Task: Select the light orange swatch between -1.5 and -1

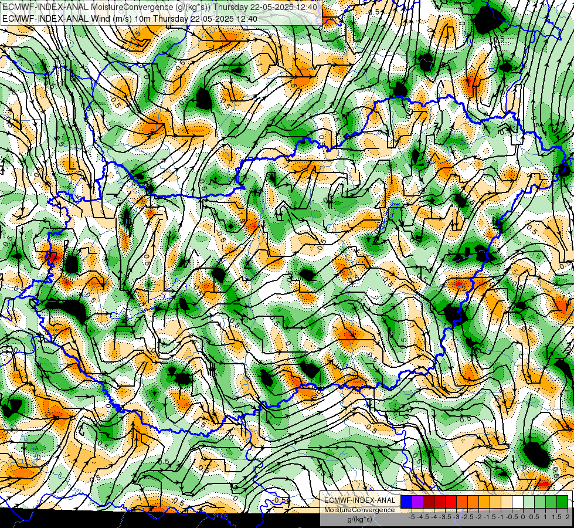Action: point(495,502)
